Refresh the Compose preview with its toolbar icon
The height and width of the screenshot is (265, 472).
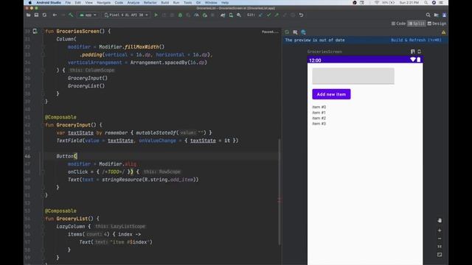click(x=287, y=32)
